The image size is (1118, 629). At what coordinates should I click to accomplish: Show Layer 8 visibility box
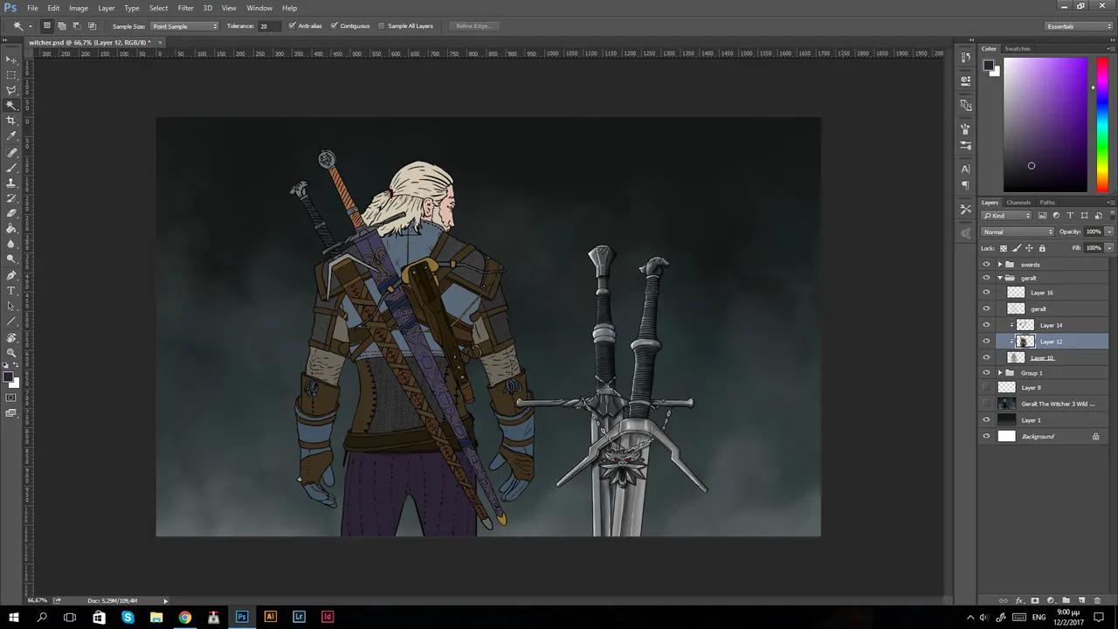(986, 387)
